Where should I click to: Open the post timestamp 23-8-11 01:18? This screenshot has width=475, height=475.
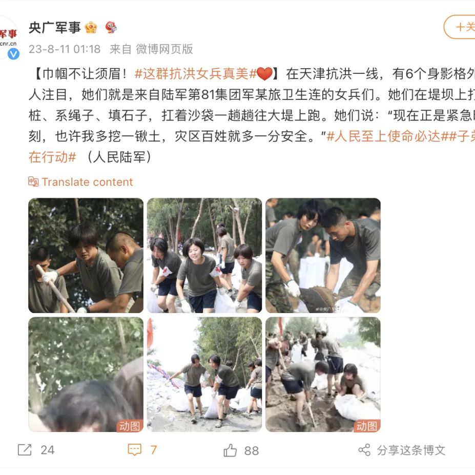[65, 49]
